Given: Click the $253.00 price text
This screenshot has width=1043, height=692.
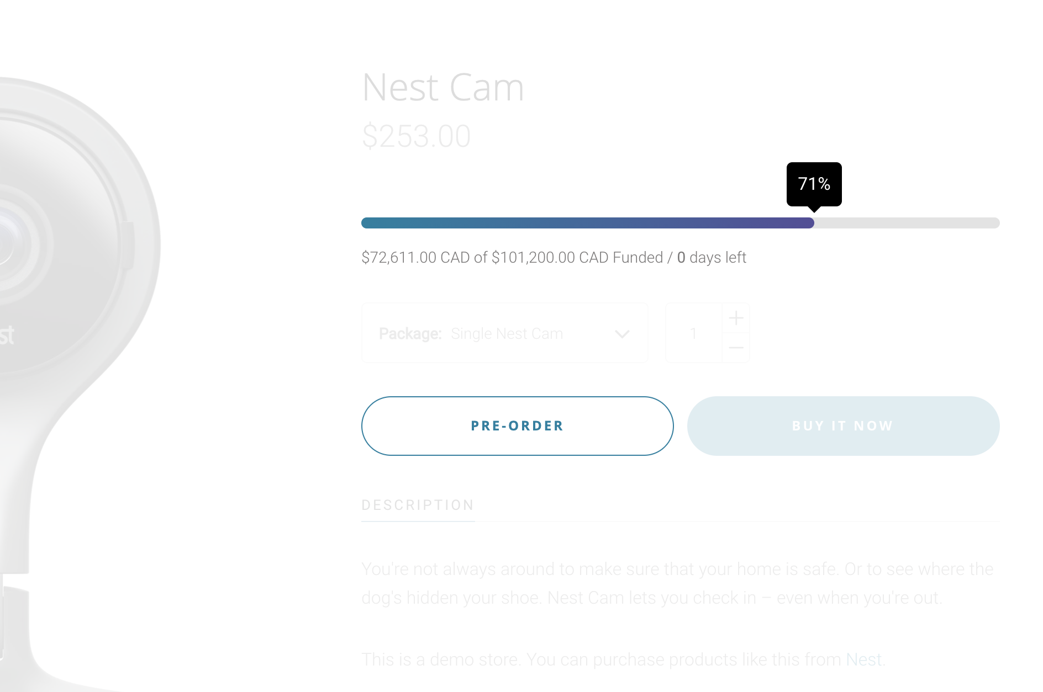Looking at the screenshot, I should [416, 136].
